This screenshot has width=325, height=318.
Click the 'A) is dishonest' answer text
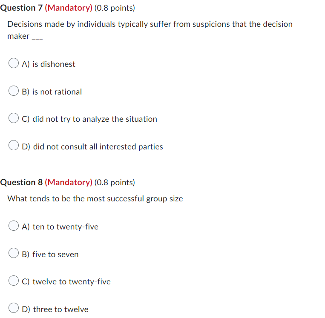(x=49, y=64)
